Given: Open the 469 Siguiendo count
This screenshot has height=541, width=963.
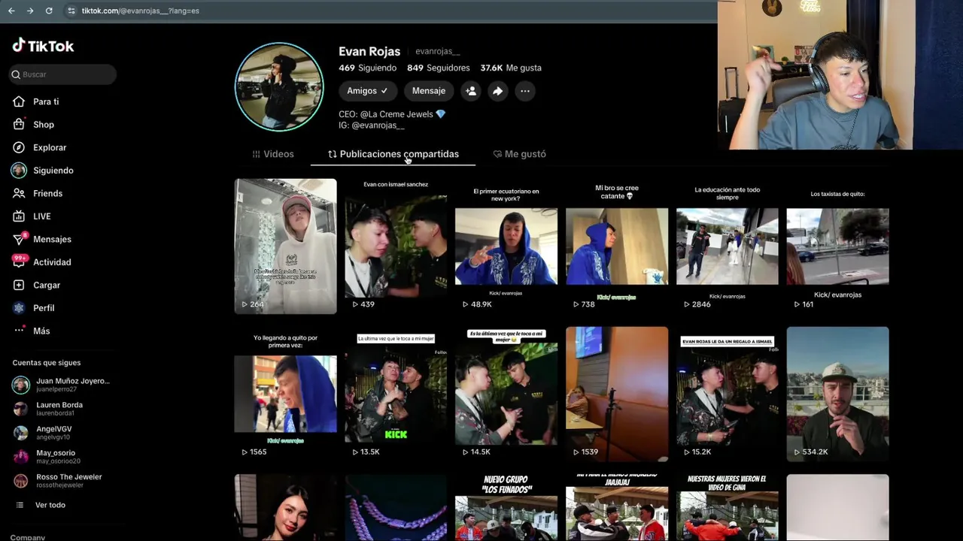Looking at the screenshot, I should coord(367,68).
